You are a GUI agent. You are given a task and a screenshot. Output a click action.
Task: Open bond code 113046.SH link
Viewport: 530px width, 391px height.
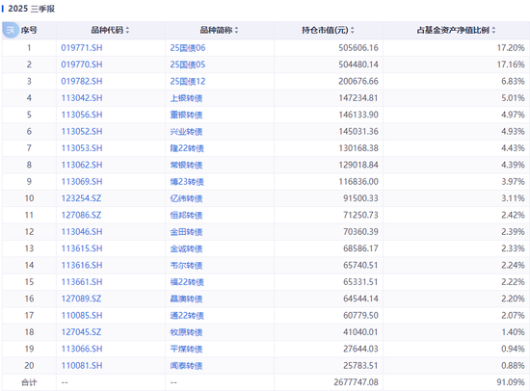pyautogui.click(x=82, y=232)
